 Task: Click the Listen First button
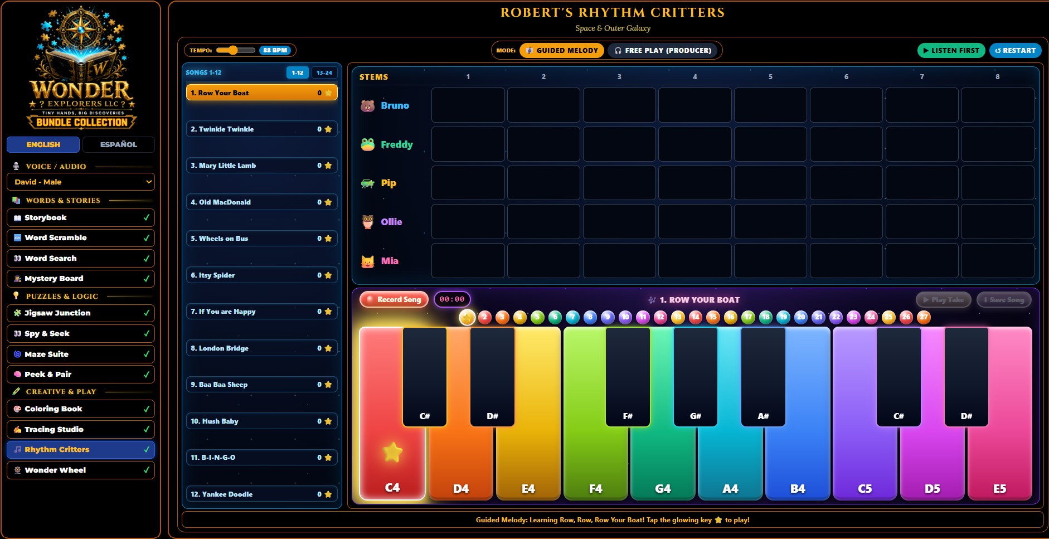951,50
